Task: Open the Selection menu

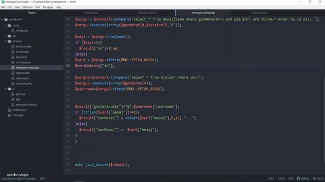Action: tap(27, 7)
